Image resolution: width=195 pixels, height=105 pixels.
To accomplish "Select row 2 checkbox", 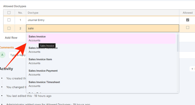I will click(x=9, y=28).
